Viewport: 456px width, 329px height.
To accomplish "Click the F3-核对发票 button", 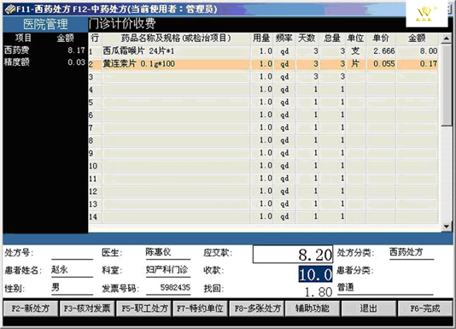I will coord(87,308).
